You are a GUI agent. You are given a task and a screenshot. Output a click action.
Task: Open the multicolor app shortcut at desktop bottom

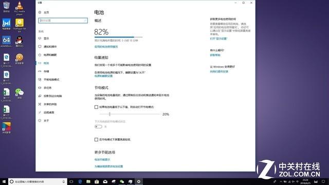click(x=6, y=128)
